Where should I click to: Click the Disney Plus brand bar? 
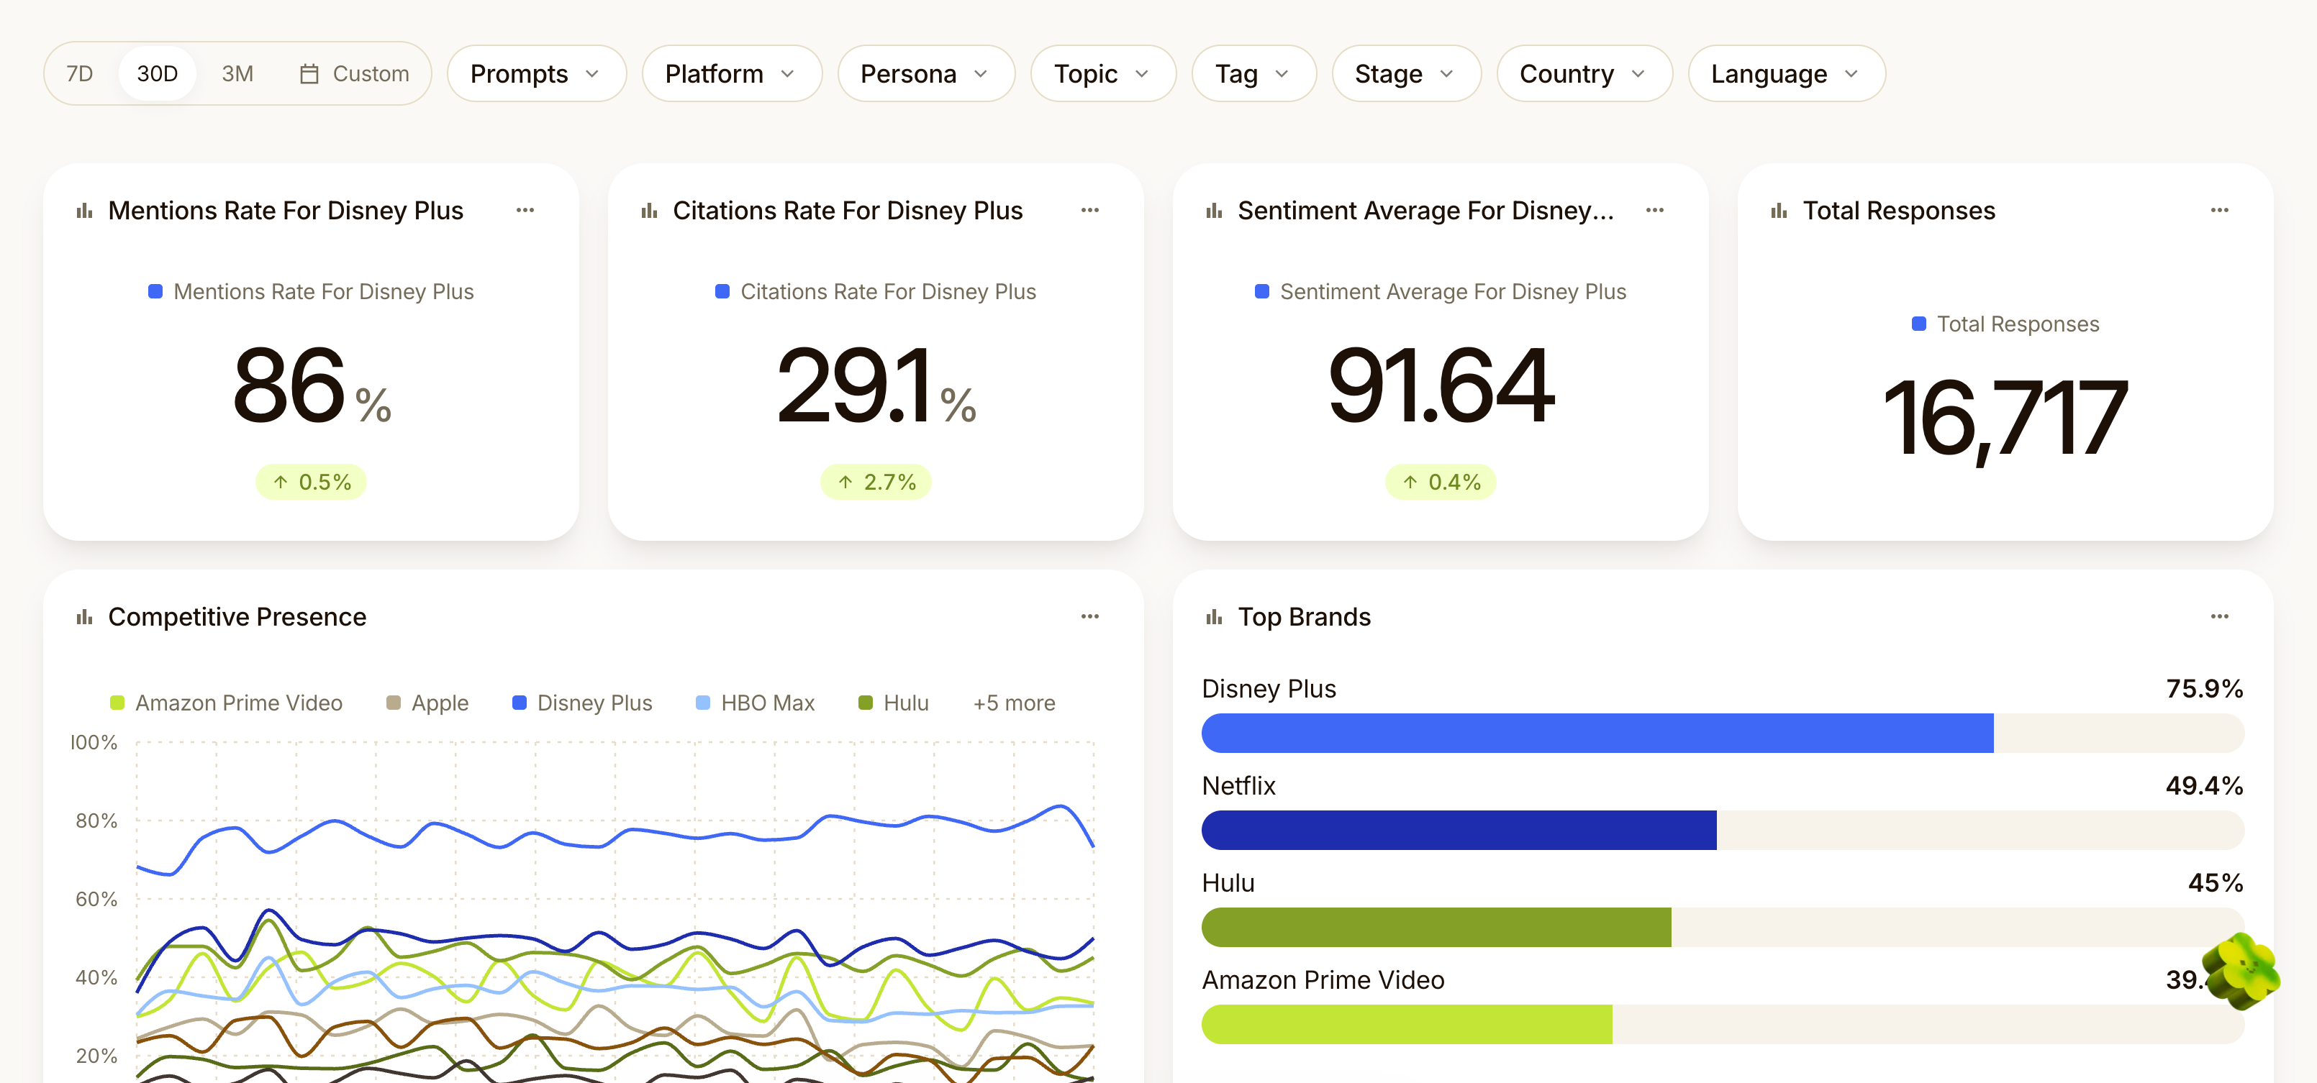coord(1723,734)
